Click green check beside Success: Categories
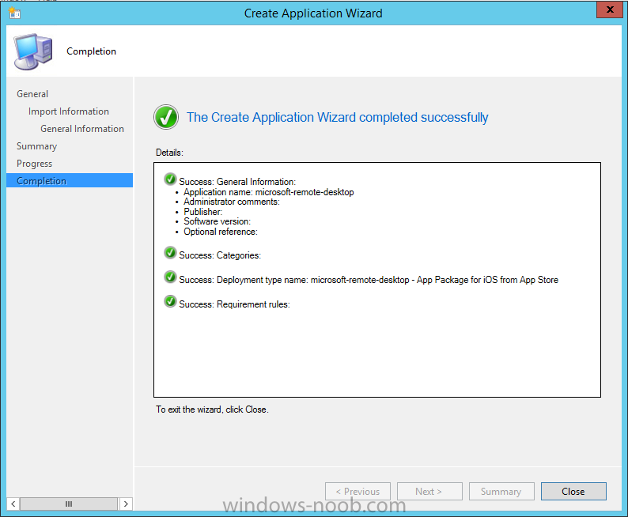This screenshot has height=517, width=628. tap(170, 253)
